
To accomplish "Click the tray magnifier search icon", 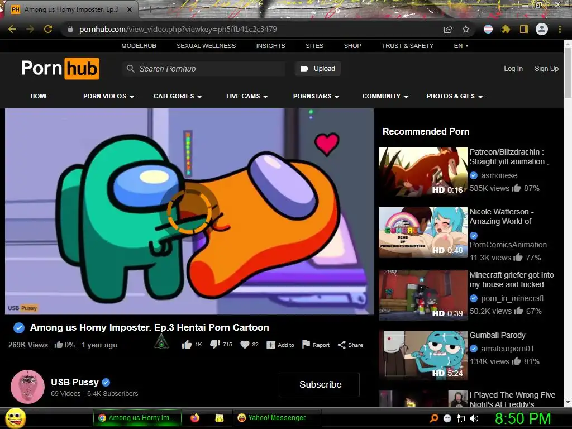I will point(434,418).
